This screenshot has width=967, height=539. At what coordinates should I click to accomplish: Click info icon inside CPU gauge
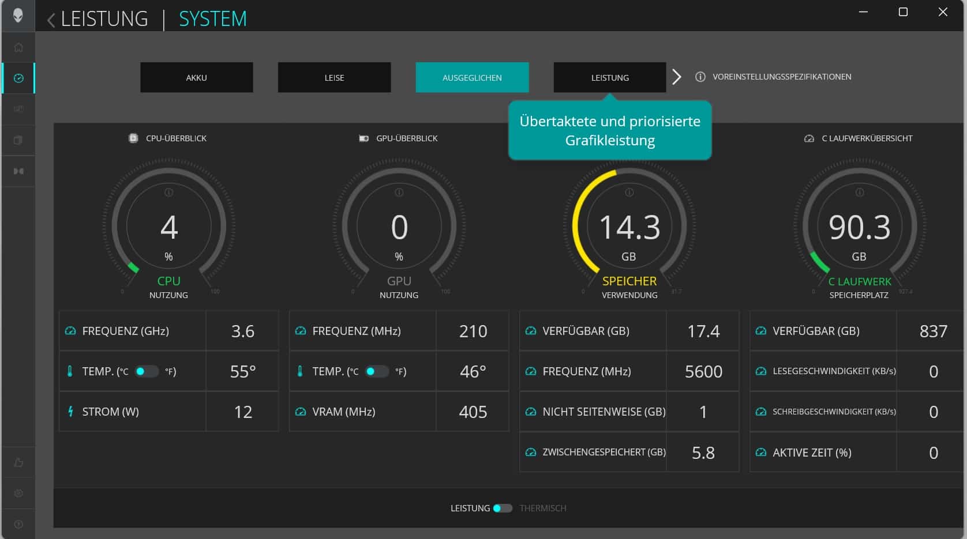168,192
